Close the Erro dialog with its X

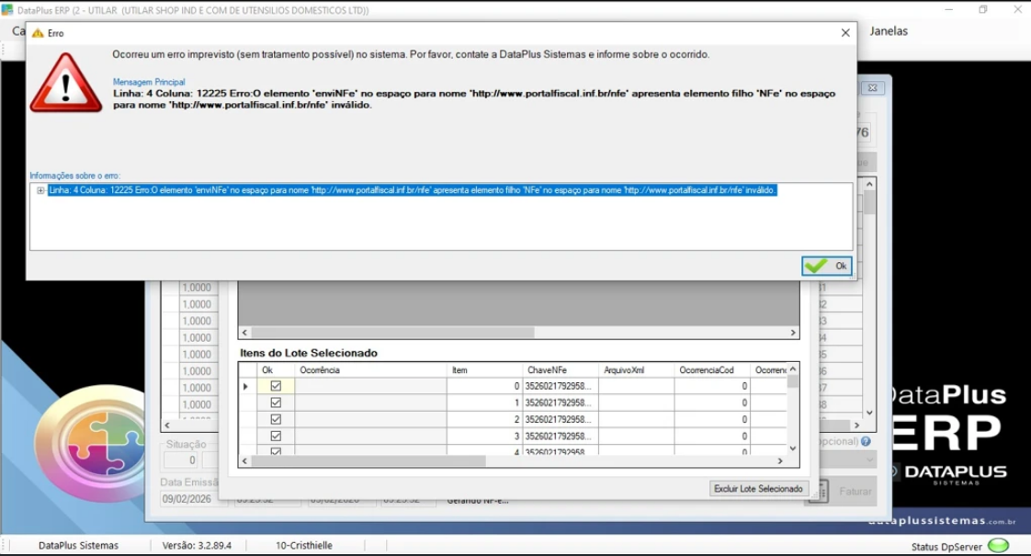pyautogui.click(x=845, y=33)
